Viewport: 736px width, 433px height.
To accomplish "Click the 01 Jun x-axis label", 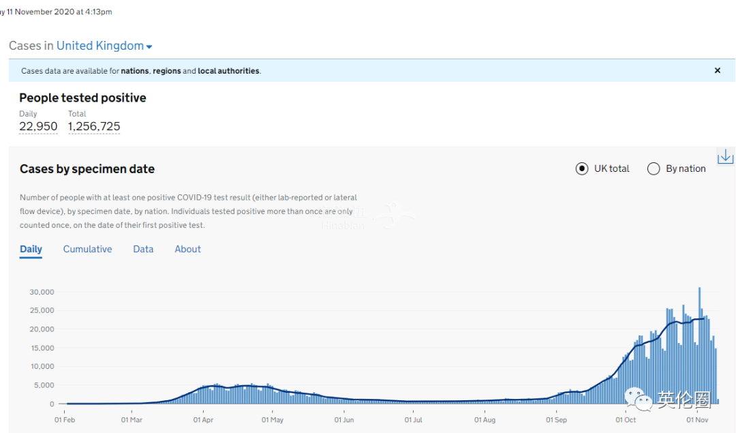I will (344, 420).
